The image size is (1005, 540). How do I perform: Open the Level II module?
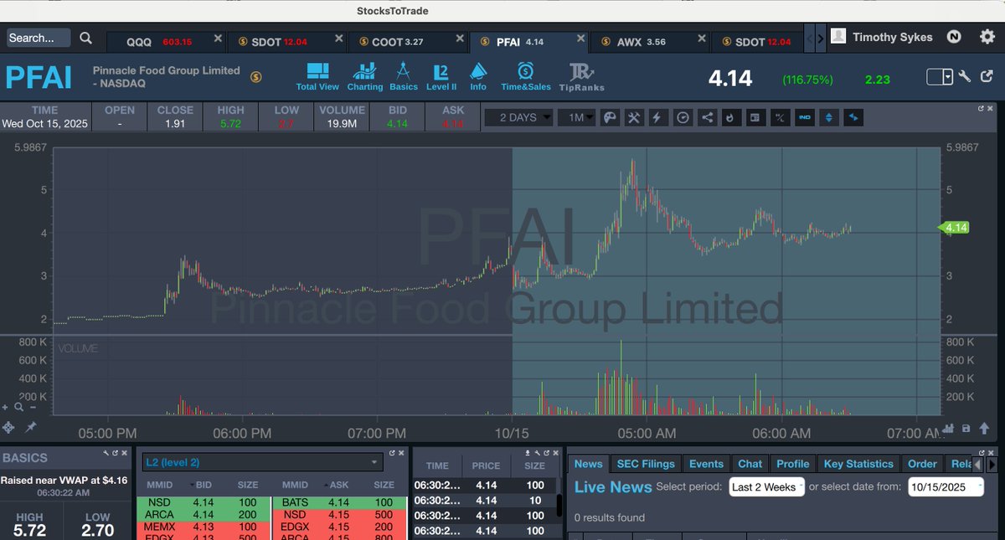(x=441, y=76)
